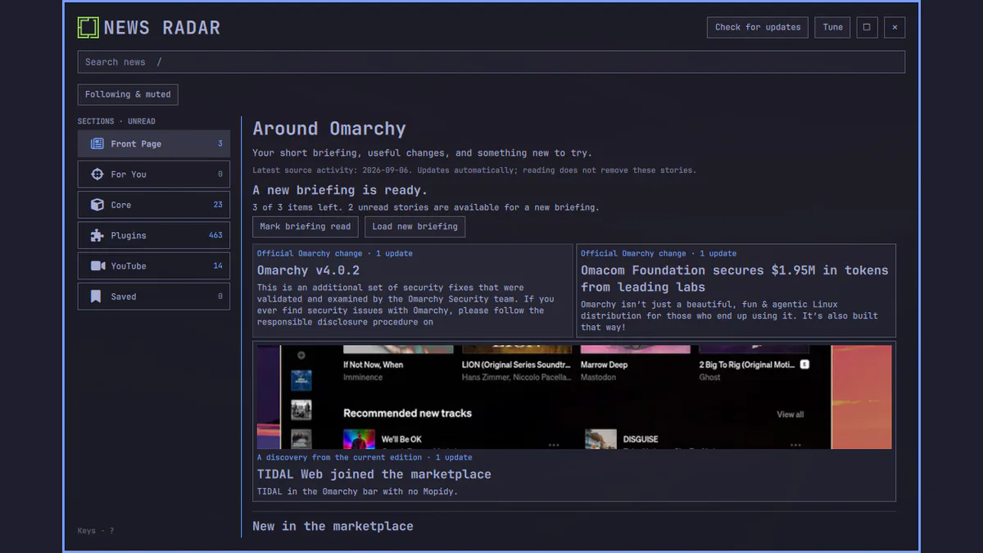Select the Plugins puzzle piece icon
The image size is (983, 553).
[x=97, y=235]
